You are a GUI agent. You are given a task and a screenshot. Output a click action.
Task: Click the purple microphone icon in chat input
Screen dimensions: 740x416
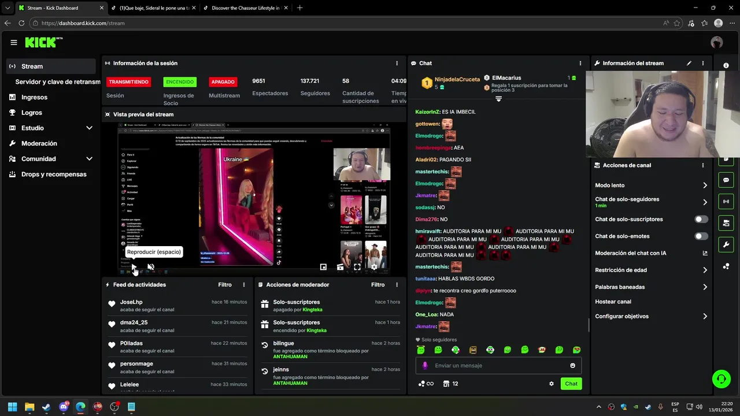pos(425,365)
